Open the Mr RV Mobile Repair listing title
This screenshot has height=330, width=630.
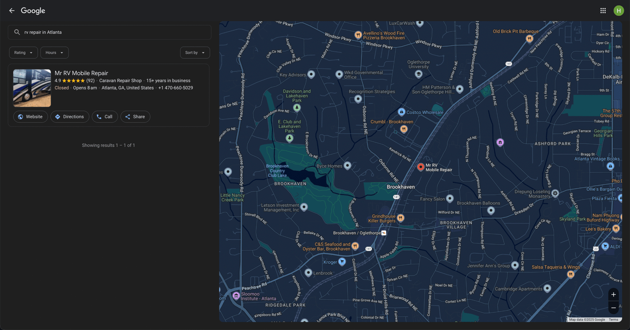click(81, 73)
